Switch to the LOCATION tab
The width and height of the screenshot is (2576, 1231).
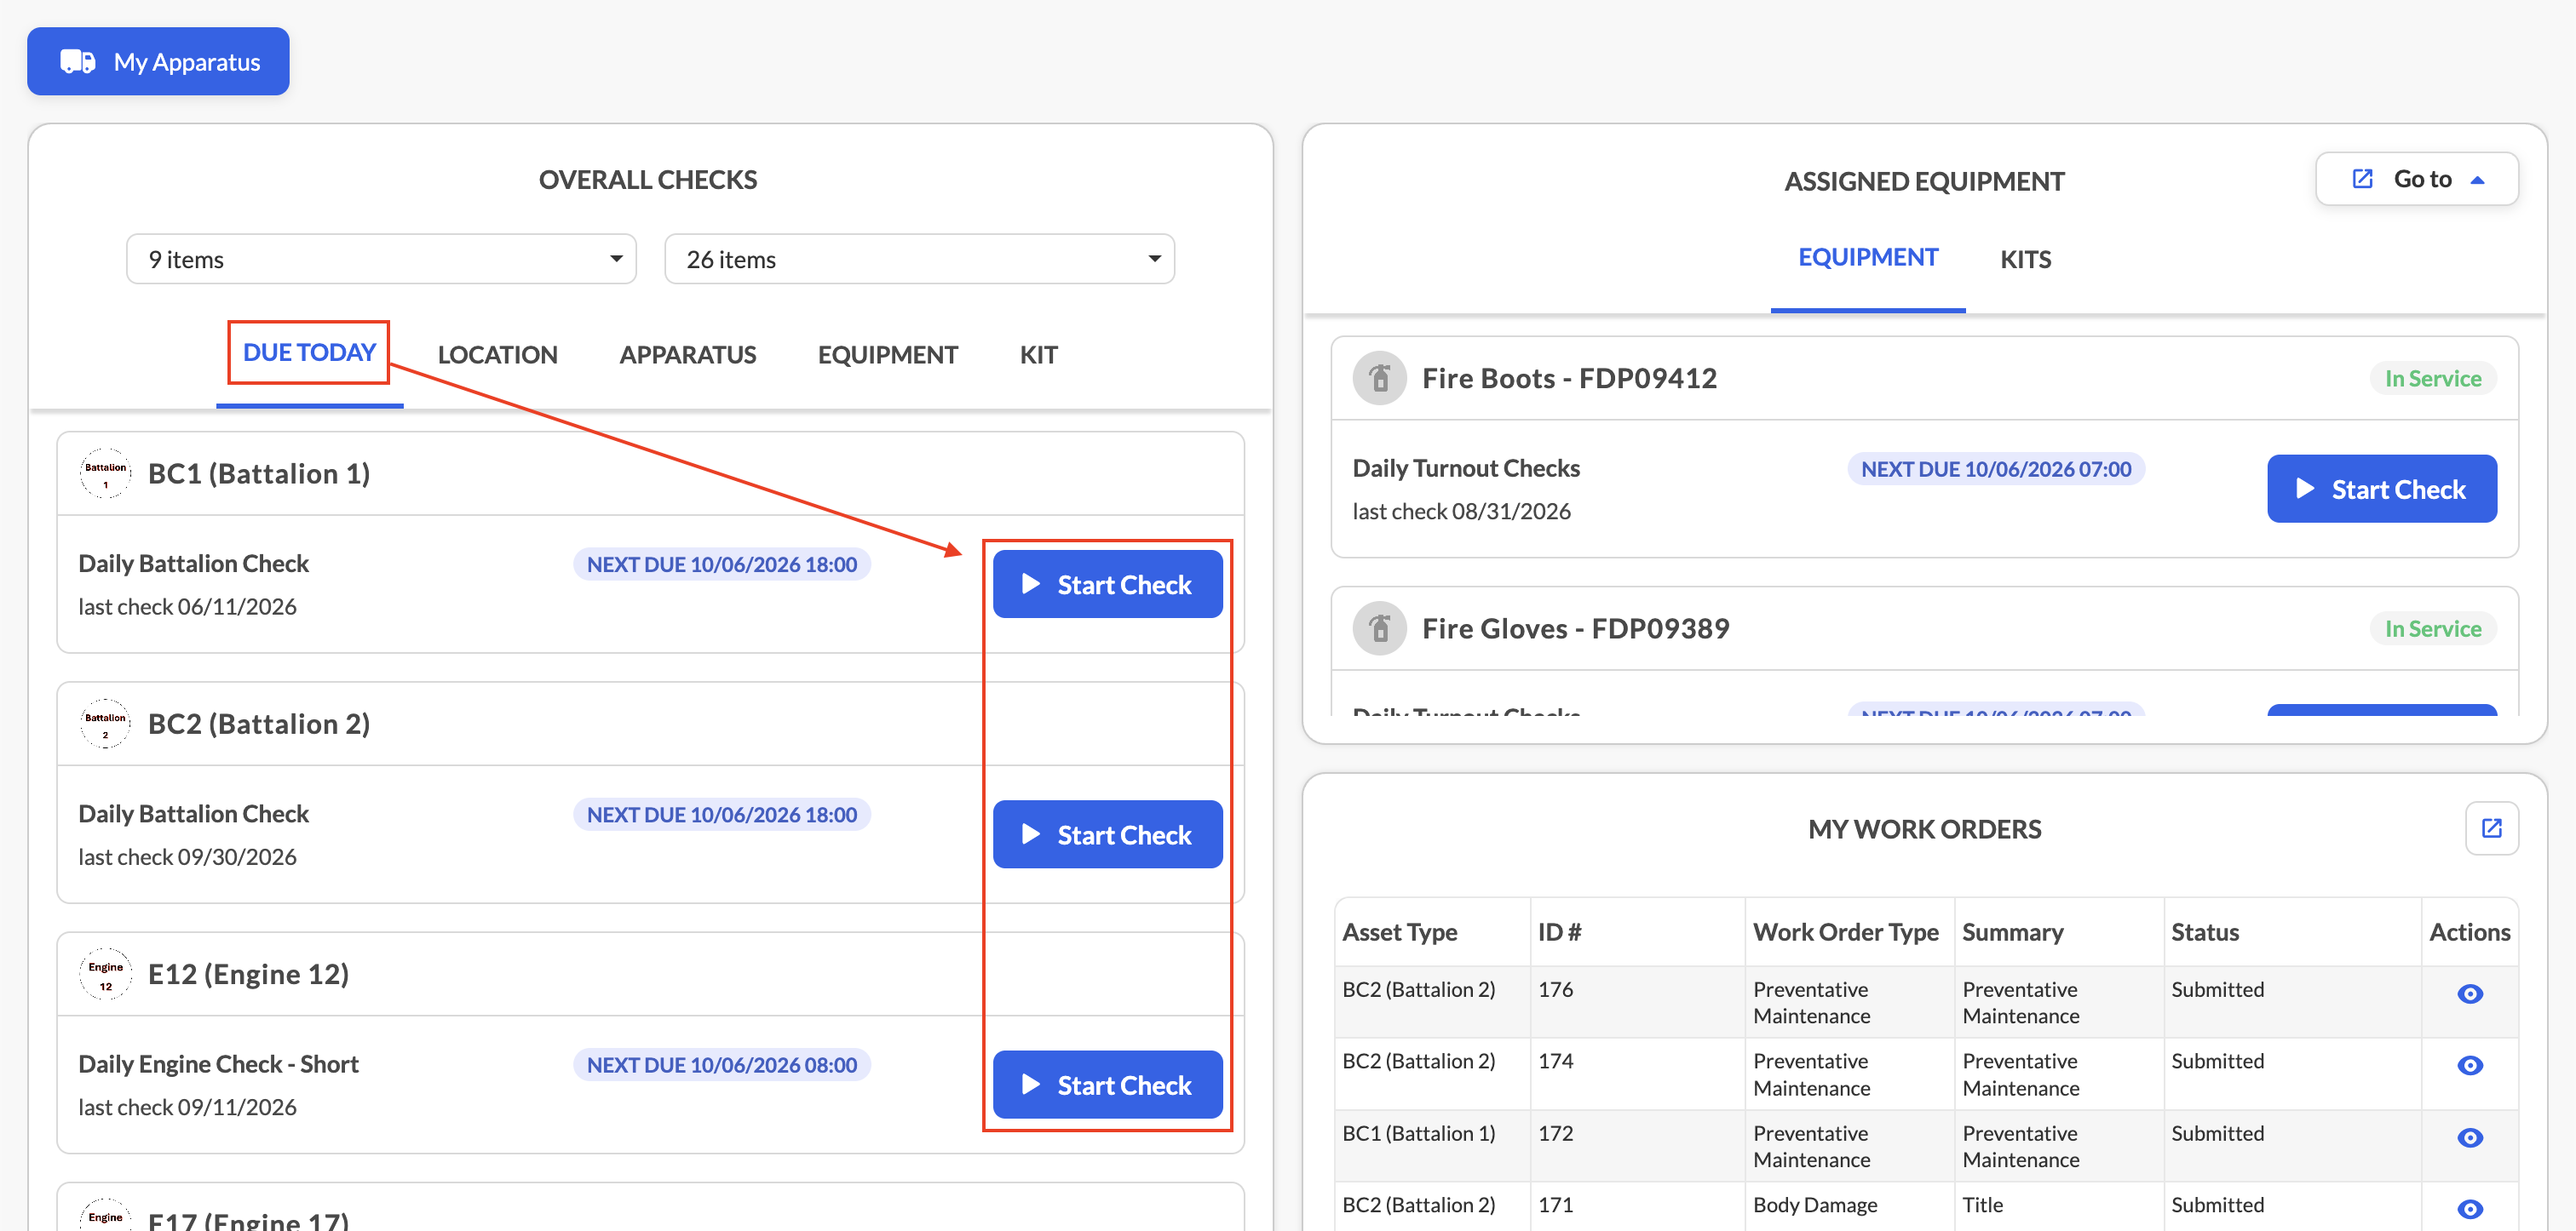[497, 355]
